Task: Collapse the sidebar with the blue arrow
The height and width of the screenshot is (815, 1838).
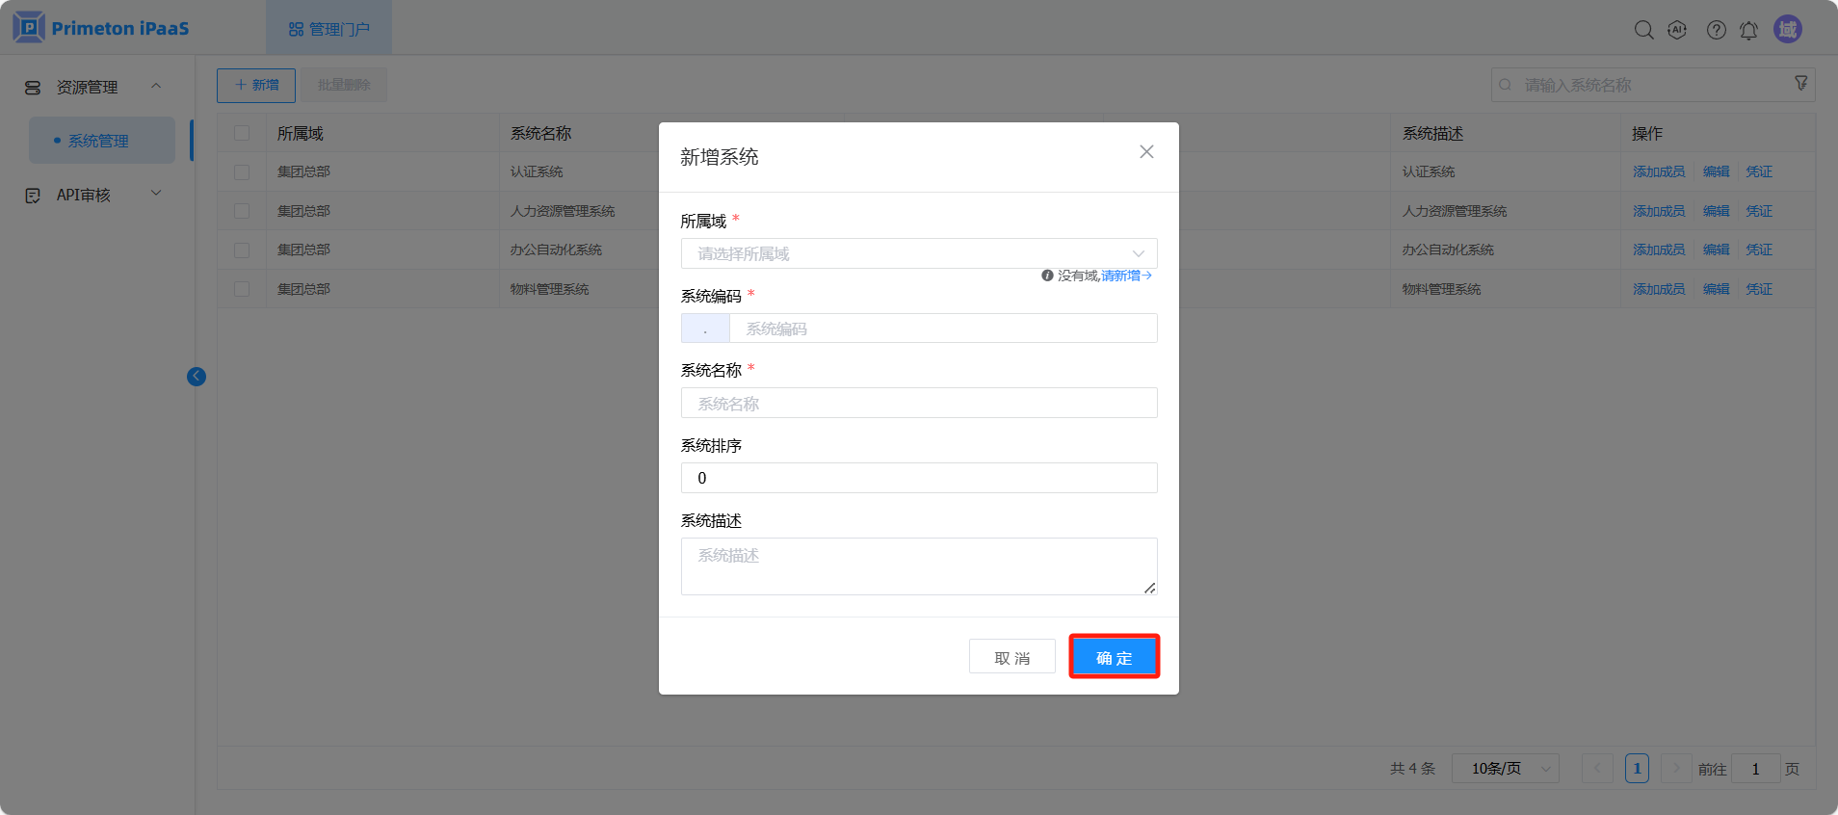Action: tap(197, 377)
